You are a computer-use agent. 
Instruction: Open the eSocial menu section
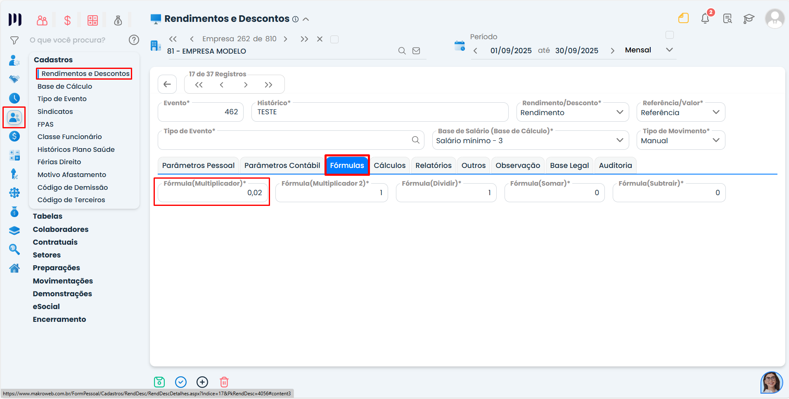pyautogui.click(x=46, y=307)
